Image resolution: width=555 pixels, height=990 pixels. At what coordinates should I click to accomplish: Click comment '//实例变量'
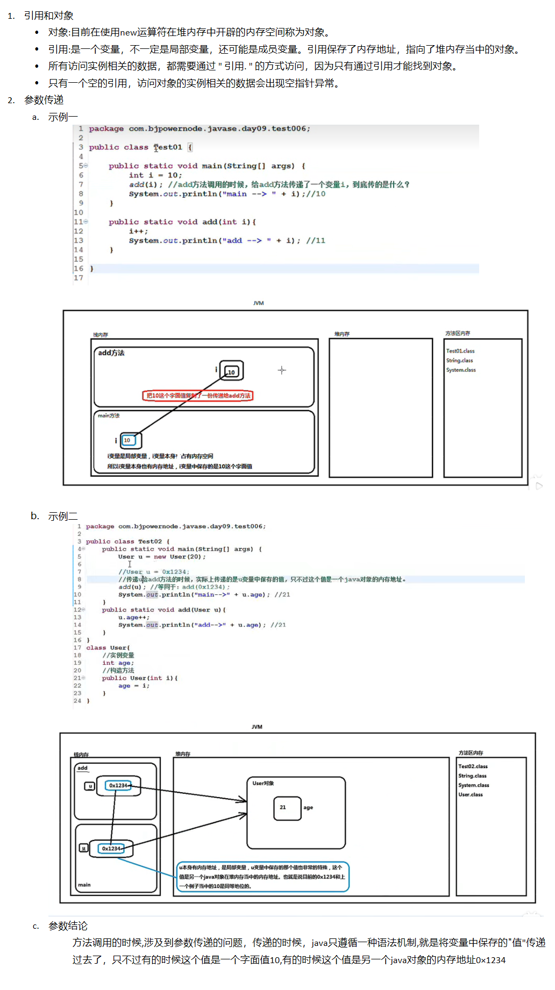pos(118,655)
